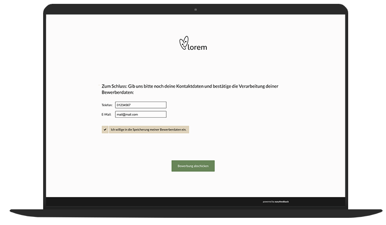The height and width of the screenshot is (225, 386).
Task: Click the 'Zum Schluss' question heading text
Action: point(190,89)
